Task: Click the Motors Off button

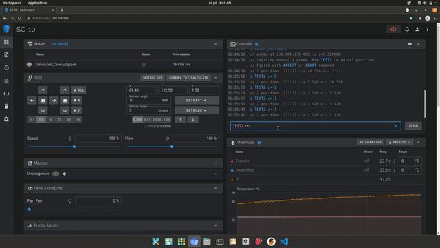Action: tap(153, 78)
